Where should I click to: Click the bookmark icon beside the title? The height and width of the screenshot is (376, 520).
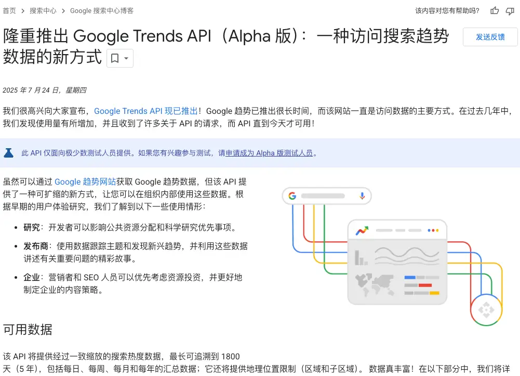pyautogui.click(x=115, y=58)
